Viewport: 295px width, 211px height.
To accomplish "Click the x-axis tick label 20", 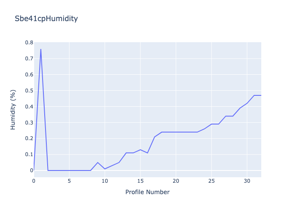I will (176, 181).
